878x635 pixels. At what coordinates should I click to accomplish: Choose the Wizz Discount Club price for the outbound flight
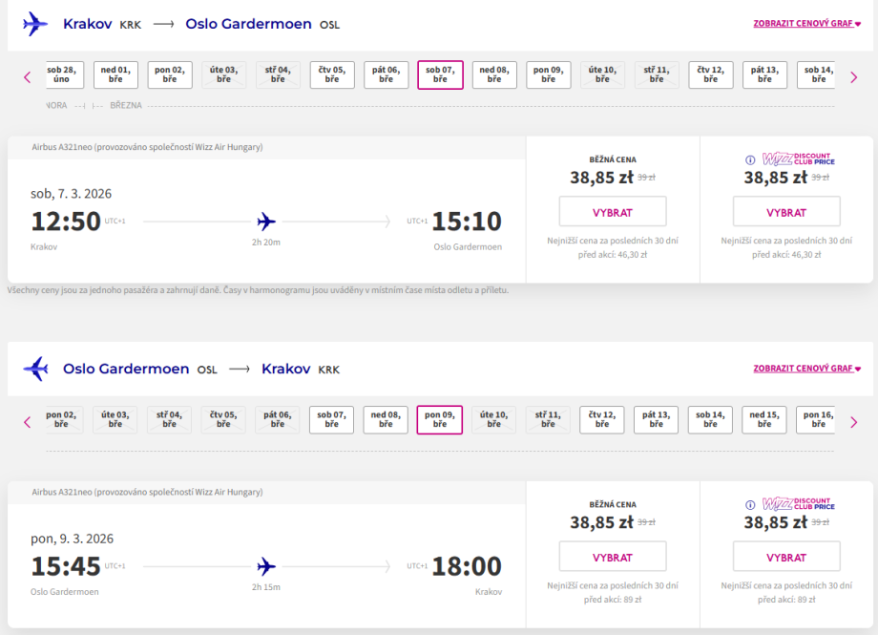coord(786,212)
